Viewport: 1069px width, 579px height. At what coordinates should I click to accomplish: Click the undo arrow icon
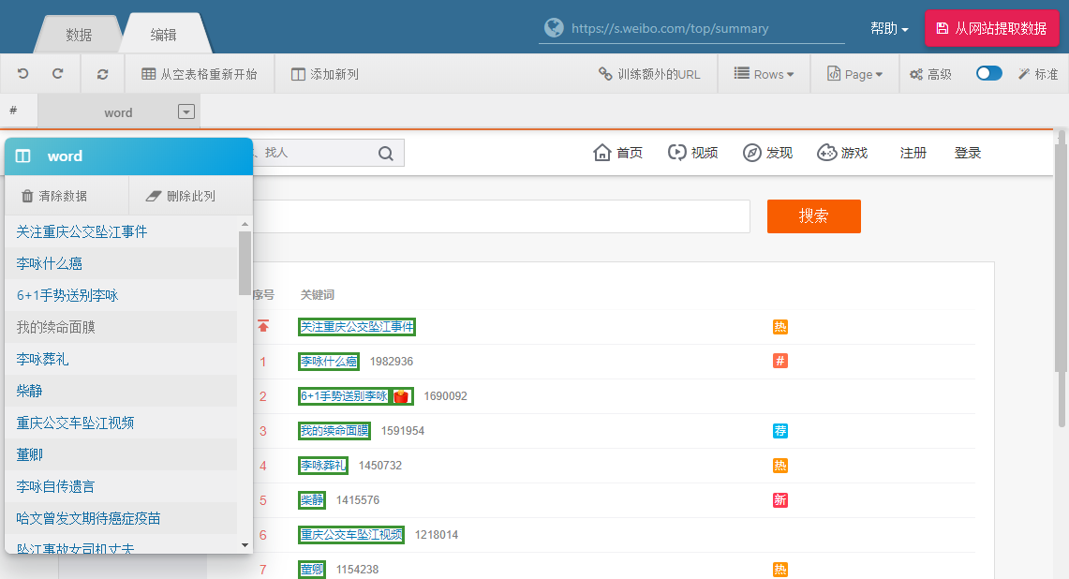(x=22, y=74)
